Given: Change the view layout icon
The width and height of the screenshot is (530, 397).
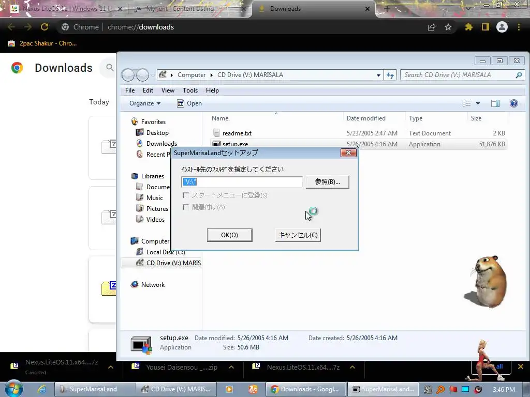Looking at the screenshot, I should tap(466, 103).
